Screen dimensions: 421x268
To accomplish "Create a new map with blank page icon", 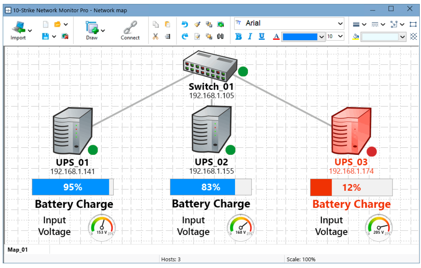I will pos(46,24).
